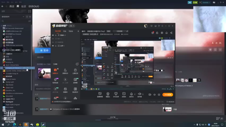
Task: Open the streaming tool hamburger menu
Action: [x=162, y=26]
